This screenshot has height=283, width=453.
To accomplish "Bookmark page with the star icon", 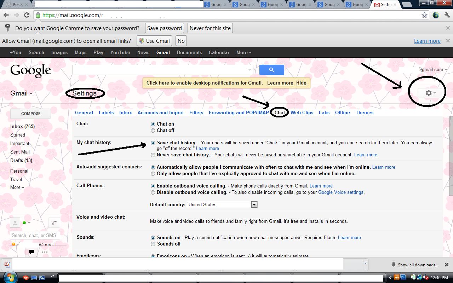I will pos(424,15).
